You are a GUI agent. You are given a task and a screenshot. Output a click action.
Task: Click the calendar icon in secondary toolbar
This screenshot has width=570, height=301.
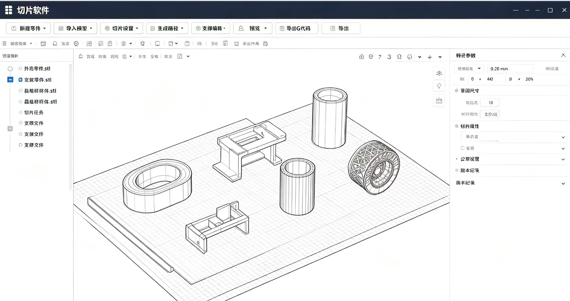(187, 44)
